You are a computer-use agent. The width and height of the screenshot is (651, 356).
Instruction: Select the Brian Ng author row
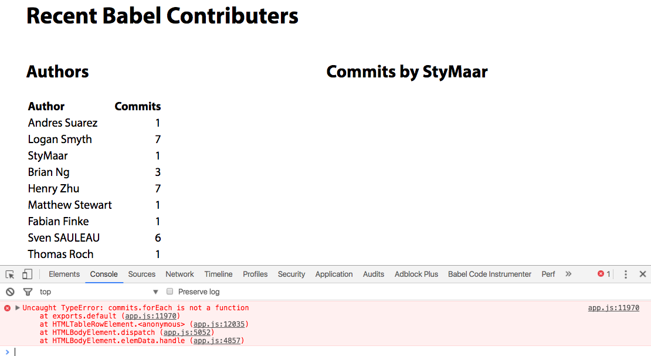tap(94, 172)
